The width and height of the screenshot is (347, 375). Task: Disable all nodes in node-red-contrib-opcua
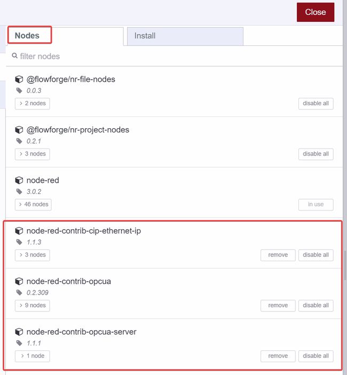316,306
